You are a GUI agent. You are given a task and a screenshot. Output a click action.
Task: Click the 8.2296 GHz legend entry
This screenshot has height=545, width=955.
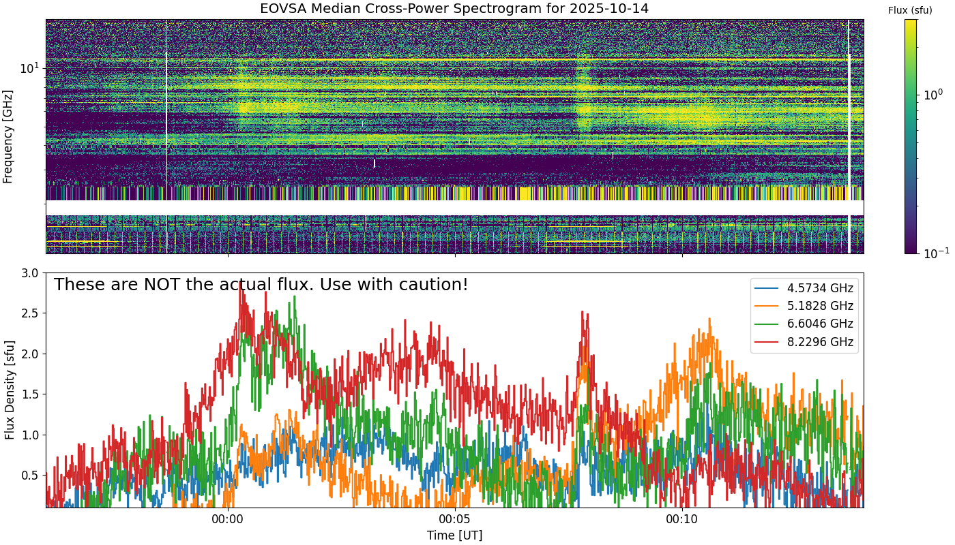[x=805, y=342]
